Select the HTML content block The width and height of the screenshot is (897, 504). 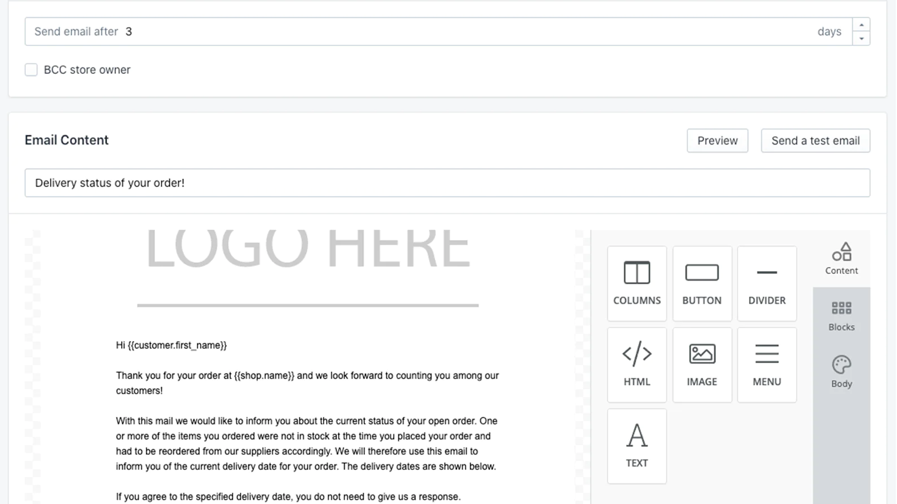tap(637, 365)
